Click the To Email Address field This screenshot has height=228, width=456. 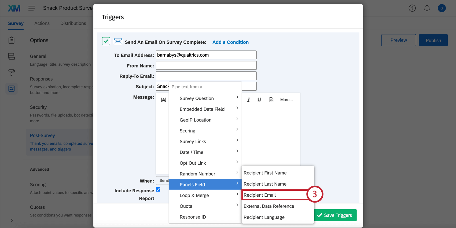(x=206, y=55)
